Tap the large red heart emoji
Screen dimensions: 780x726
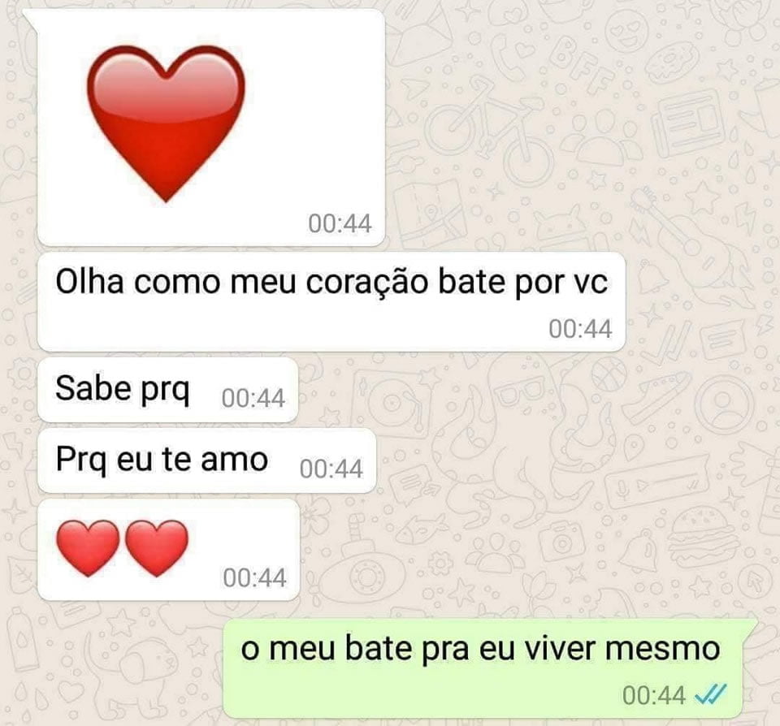166,123
